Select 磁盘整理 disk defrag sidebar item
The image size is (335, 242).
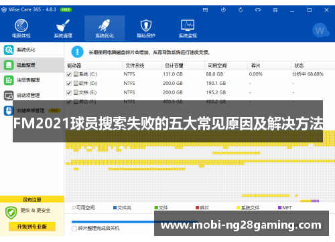32,65
